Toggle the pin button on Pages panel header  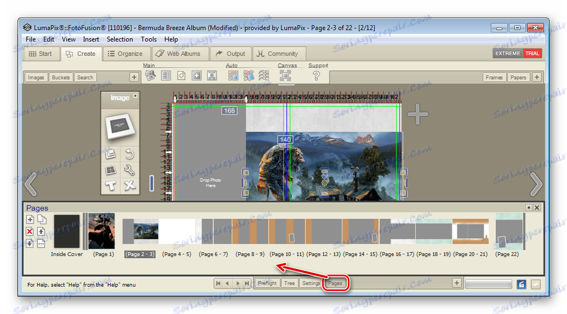click(x=529, y=207)
